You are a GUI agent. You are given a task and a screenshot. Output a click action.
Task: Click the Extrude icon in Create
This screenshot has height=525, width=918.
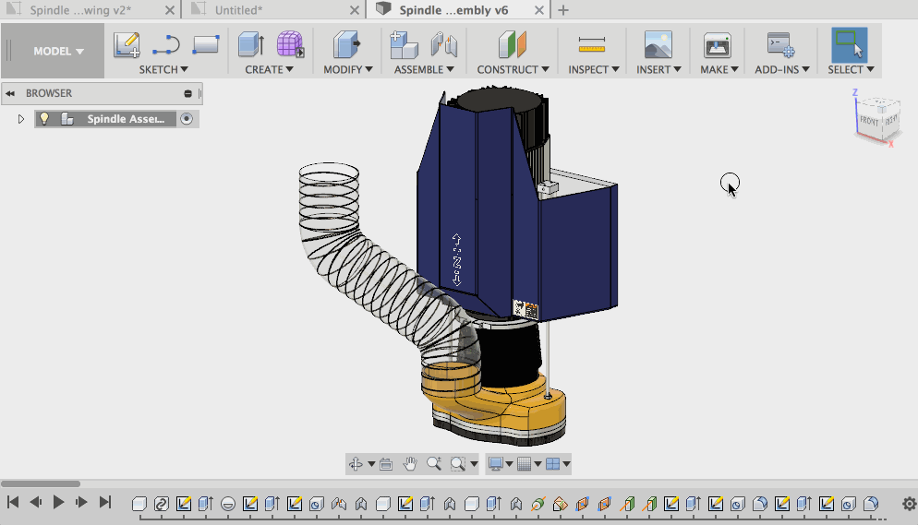[x=250, y=45]
